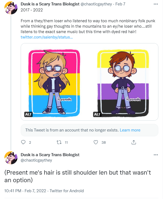Open the @chaoticgaythey handle on the top tweet
Viewport: 163px width, 199px height.
[96, 4]
